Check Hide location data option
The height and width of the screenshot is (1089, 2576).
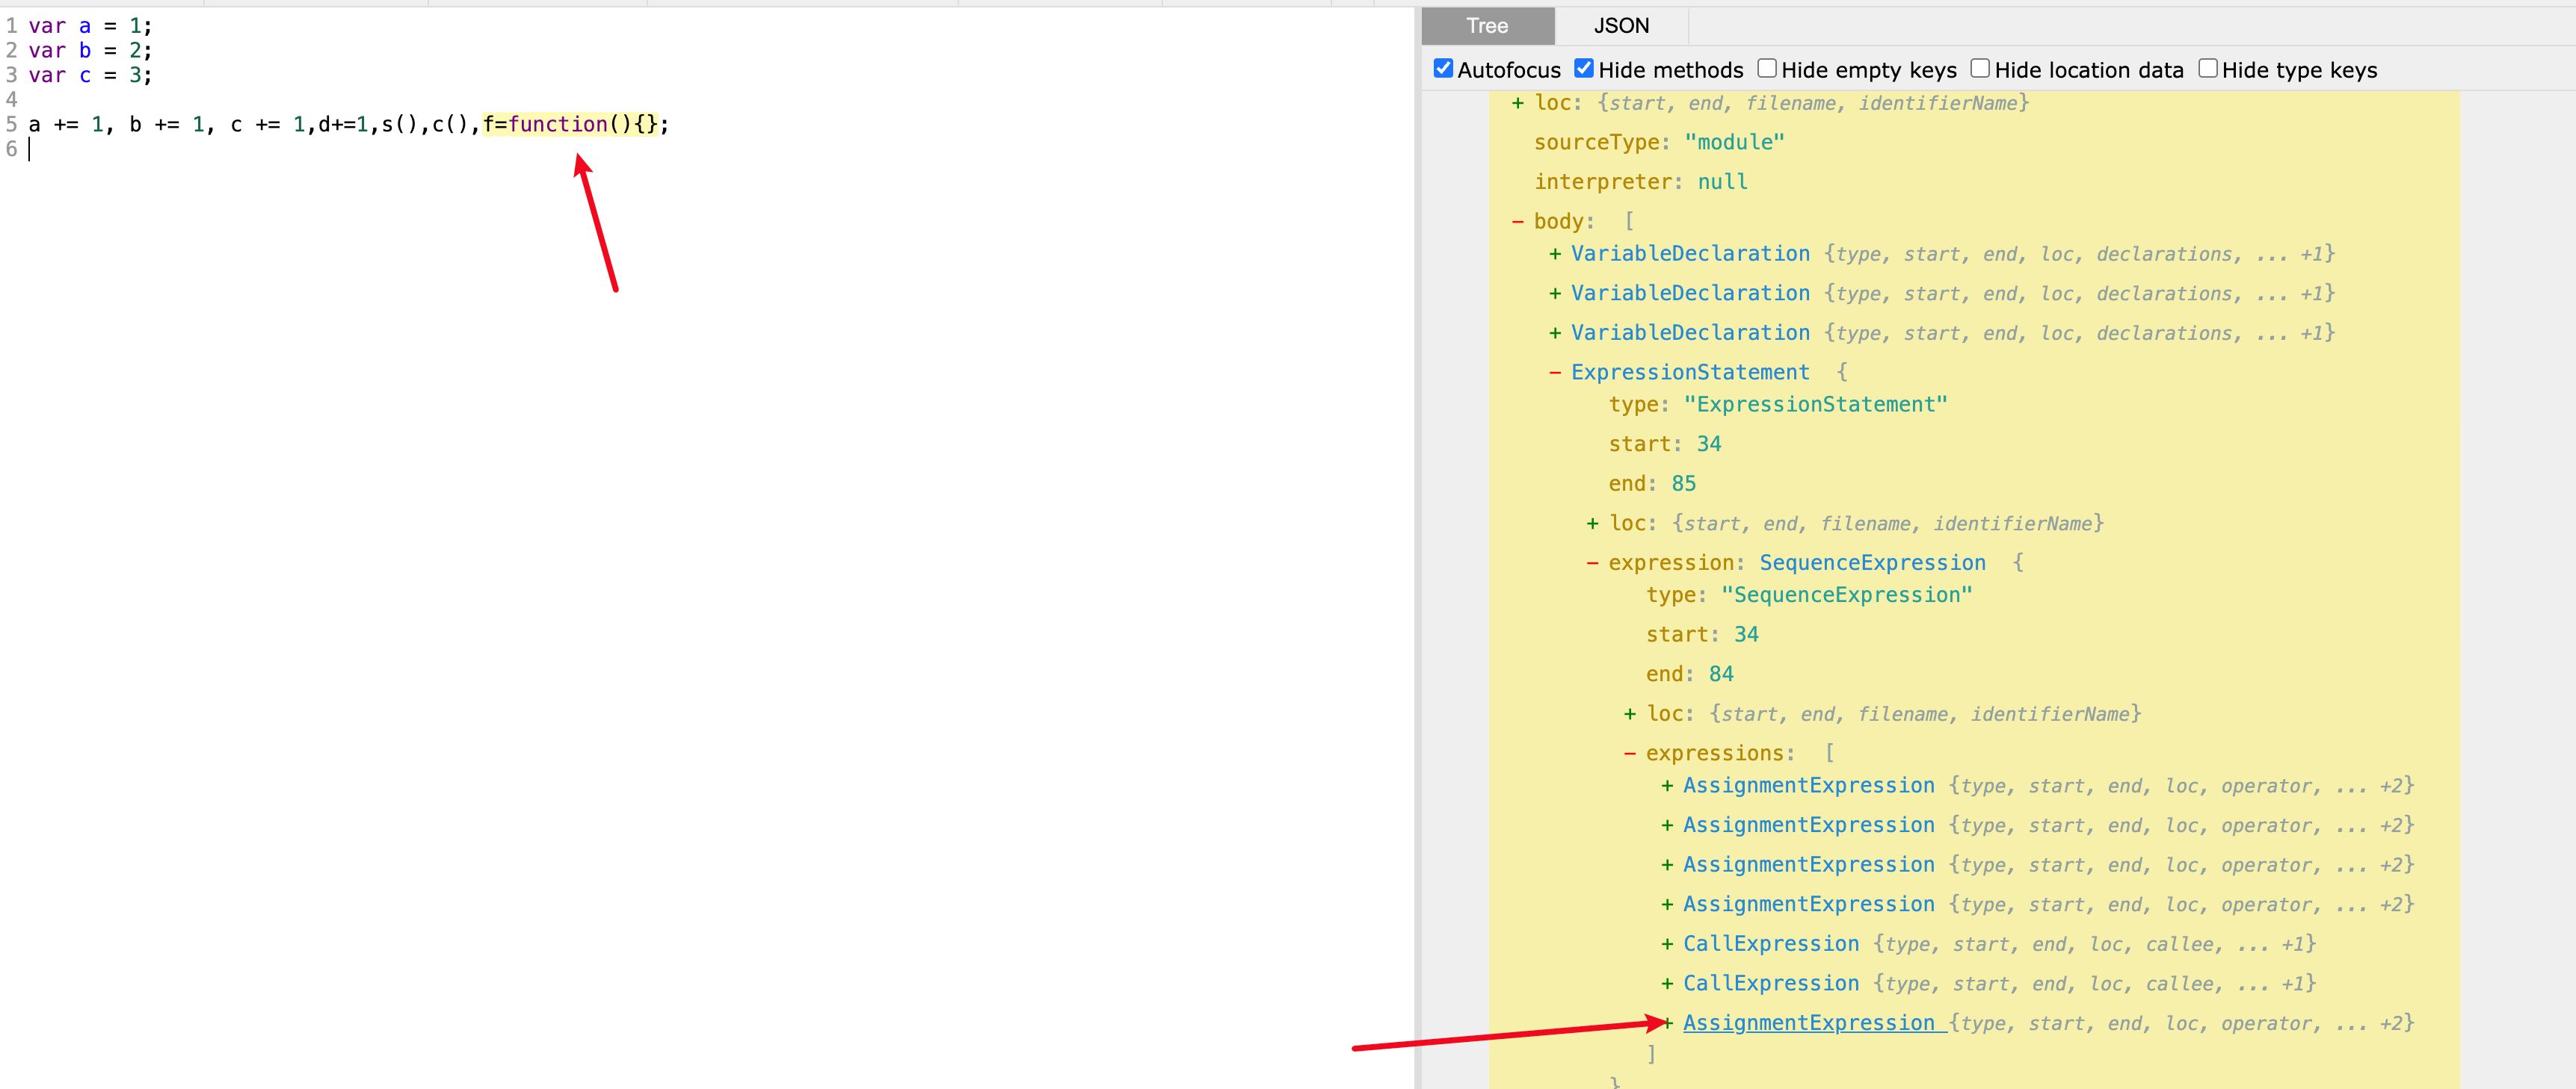click(1980, 69)
